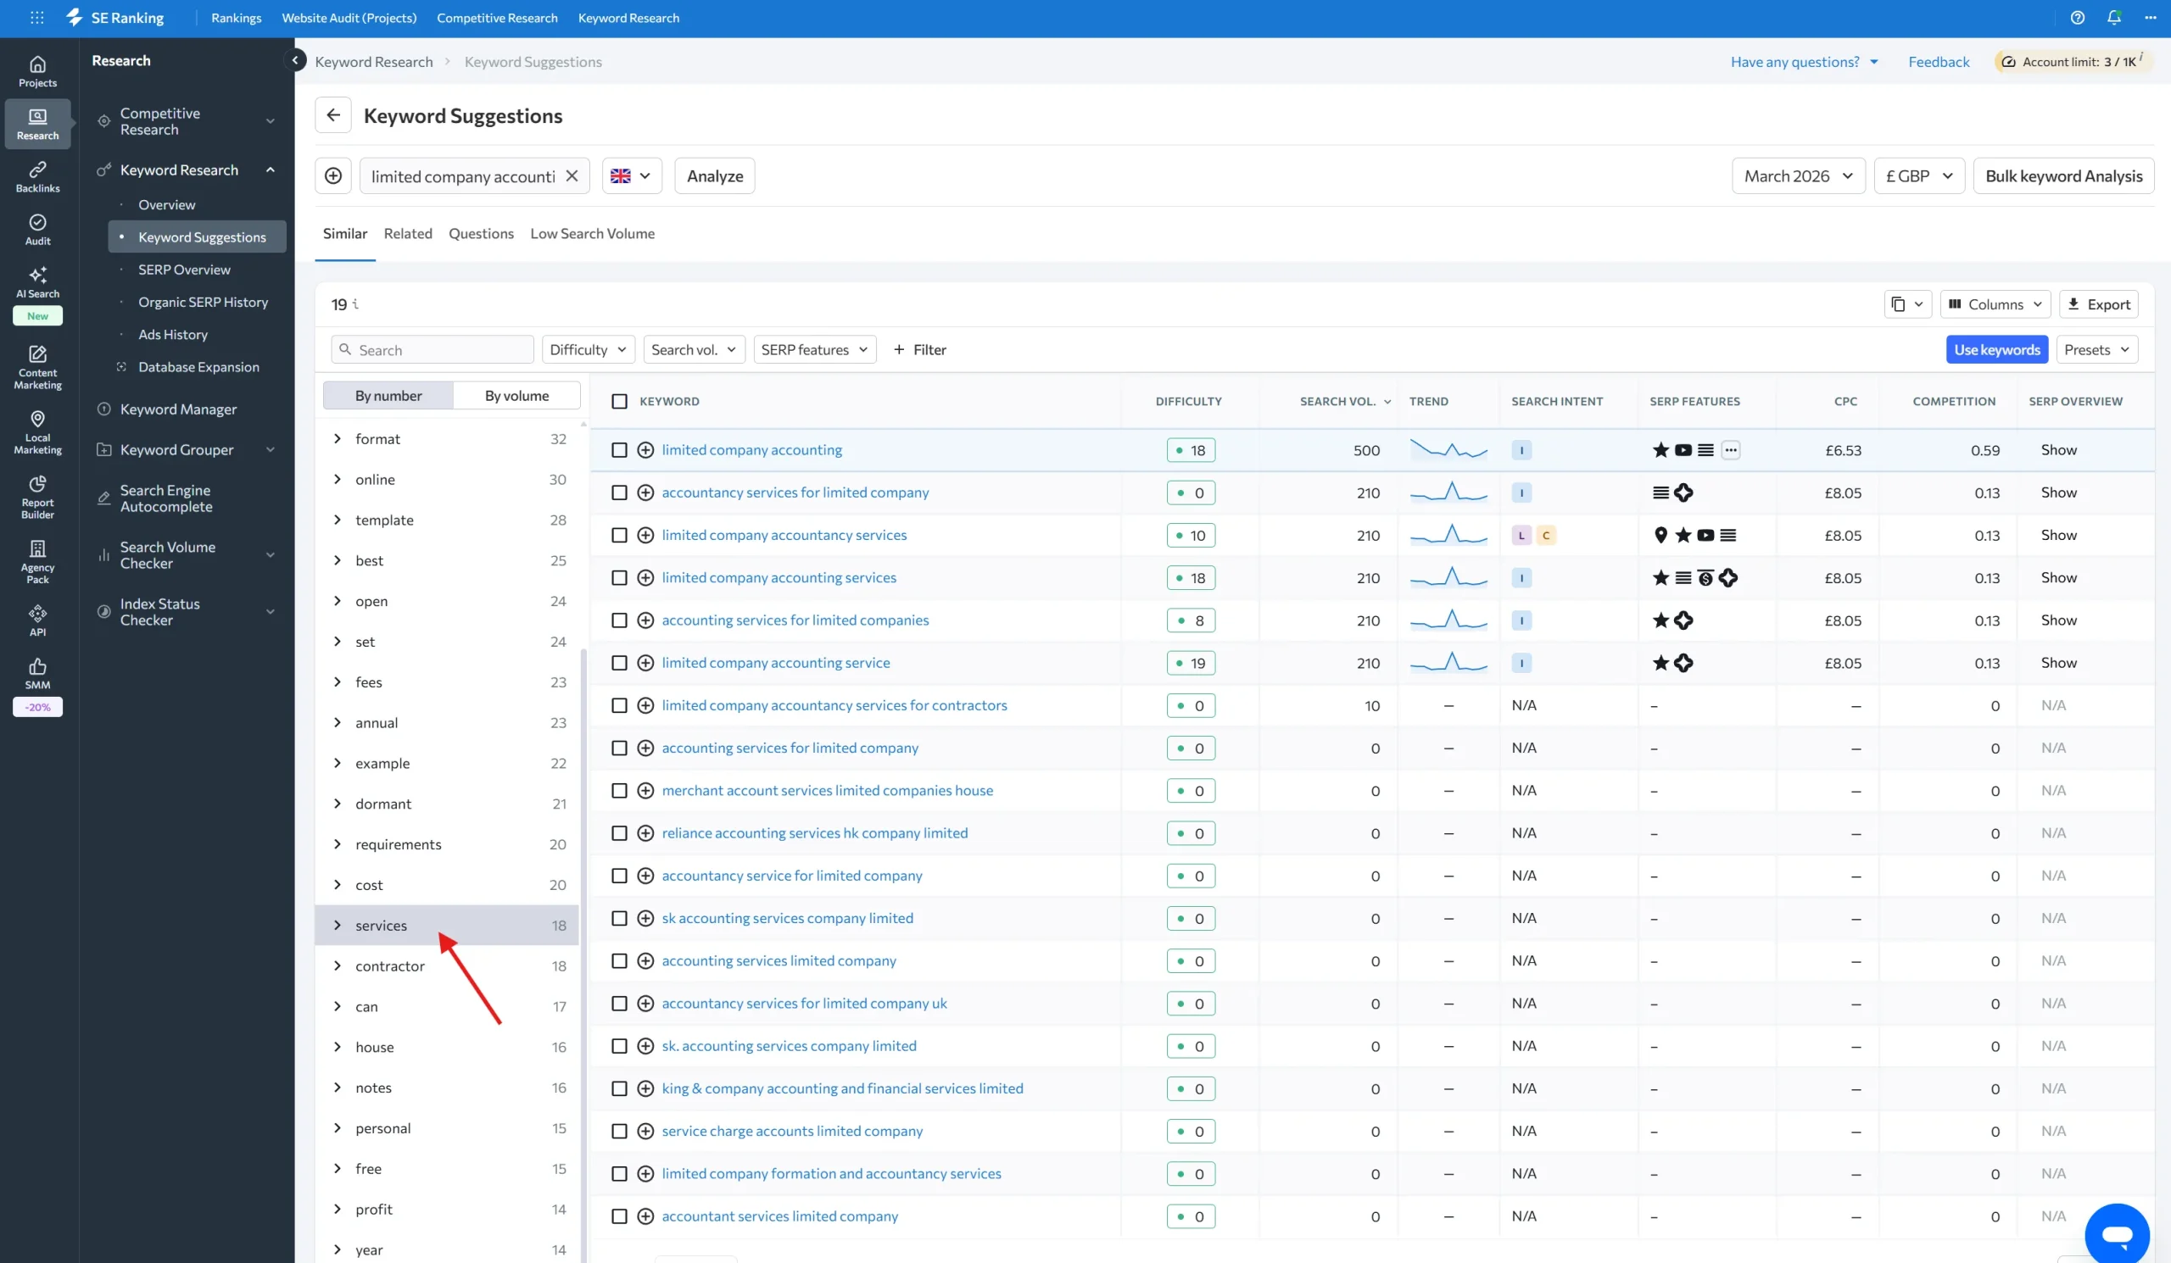Toggle the select-all keywords checkbox
The image size is (2171, 1263).
pos(618,401)
